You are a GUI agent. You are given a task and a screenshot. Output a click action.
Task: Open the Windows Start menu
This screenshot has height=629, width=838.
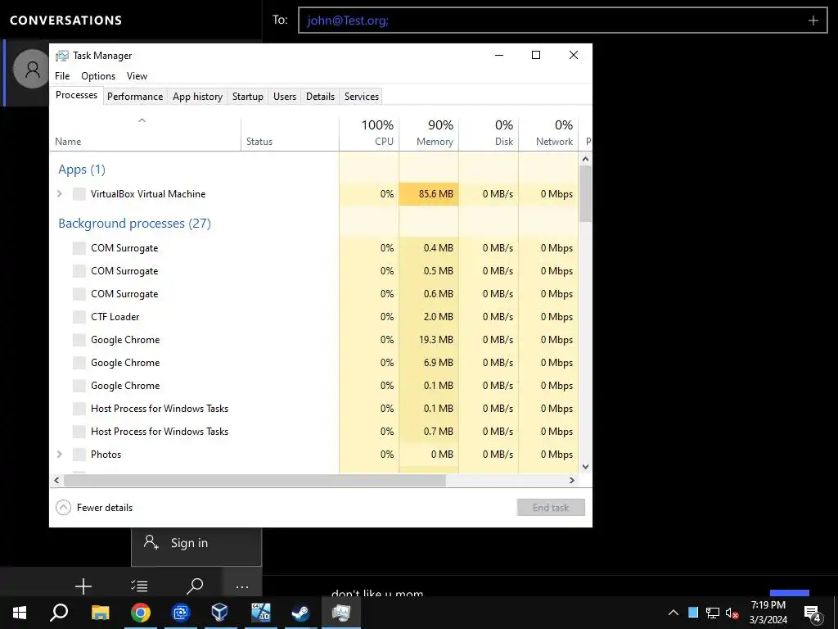pos(20,613)
